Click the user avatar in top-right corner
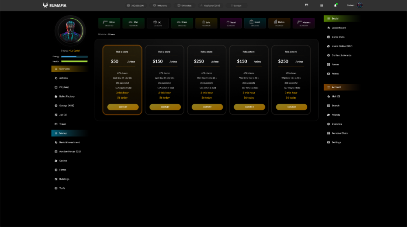Viewport: 407px width, 227px height. pyautogui.click(x=359, y=5)
